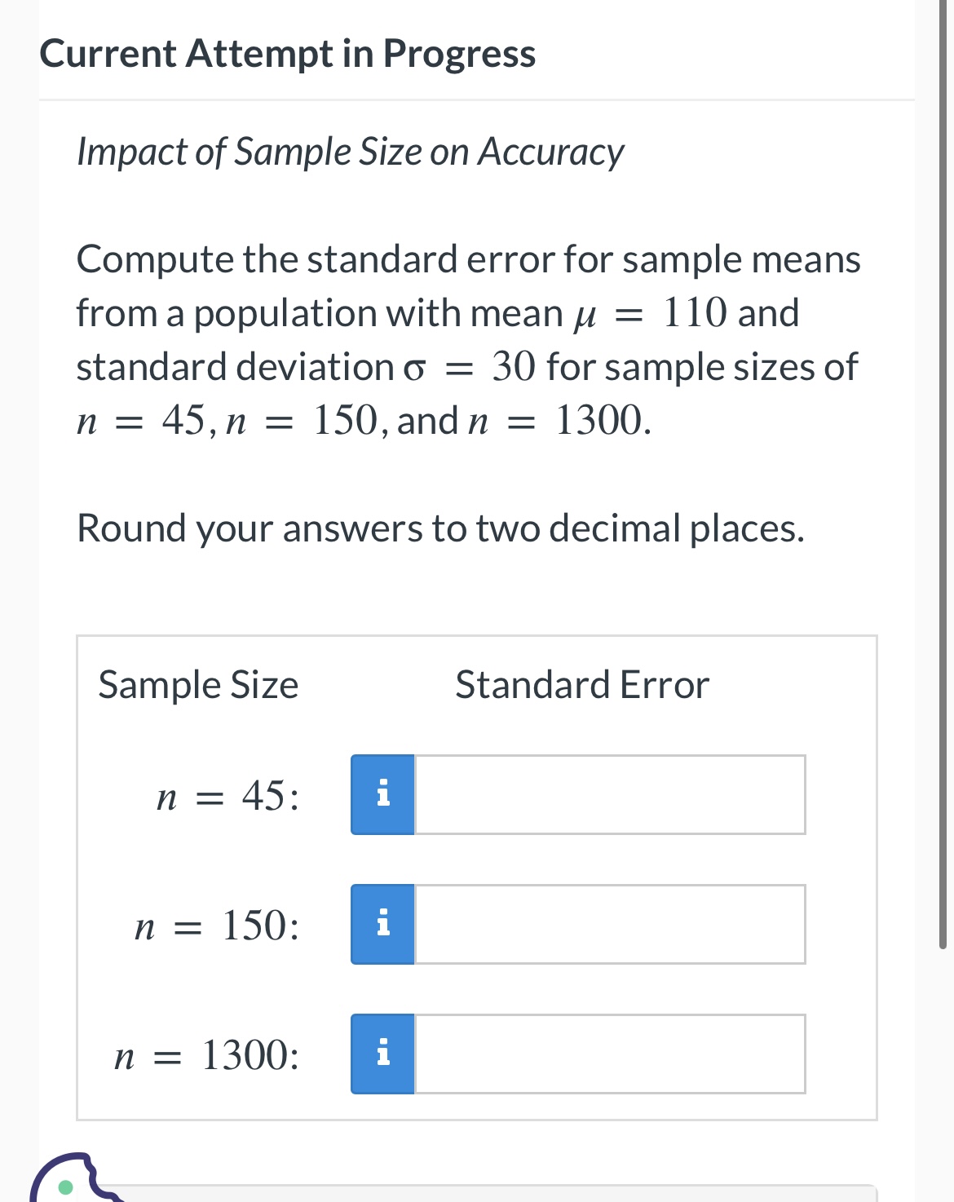Click the green dot inside the bottom doodle
The height and width of the screenshot is (1202, 954).
(64, 1187)
